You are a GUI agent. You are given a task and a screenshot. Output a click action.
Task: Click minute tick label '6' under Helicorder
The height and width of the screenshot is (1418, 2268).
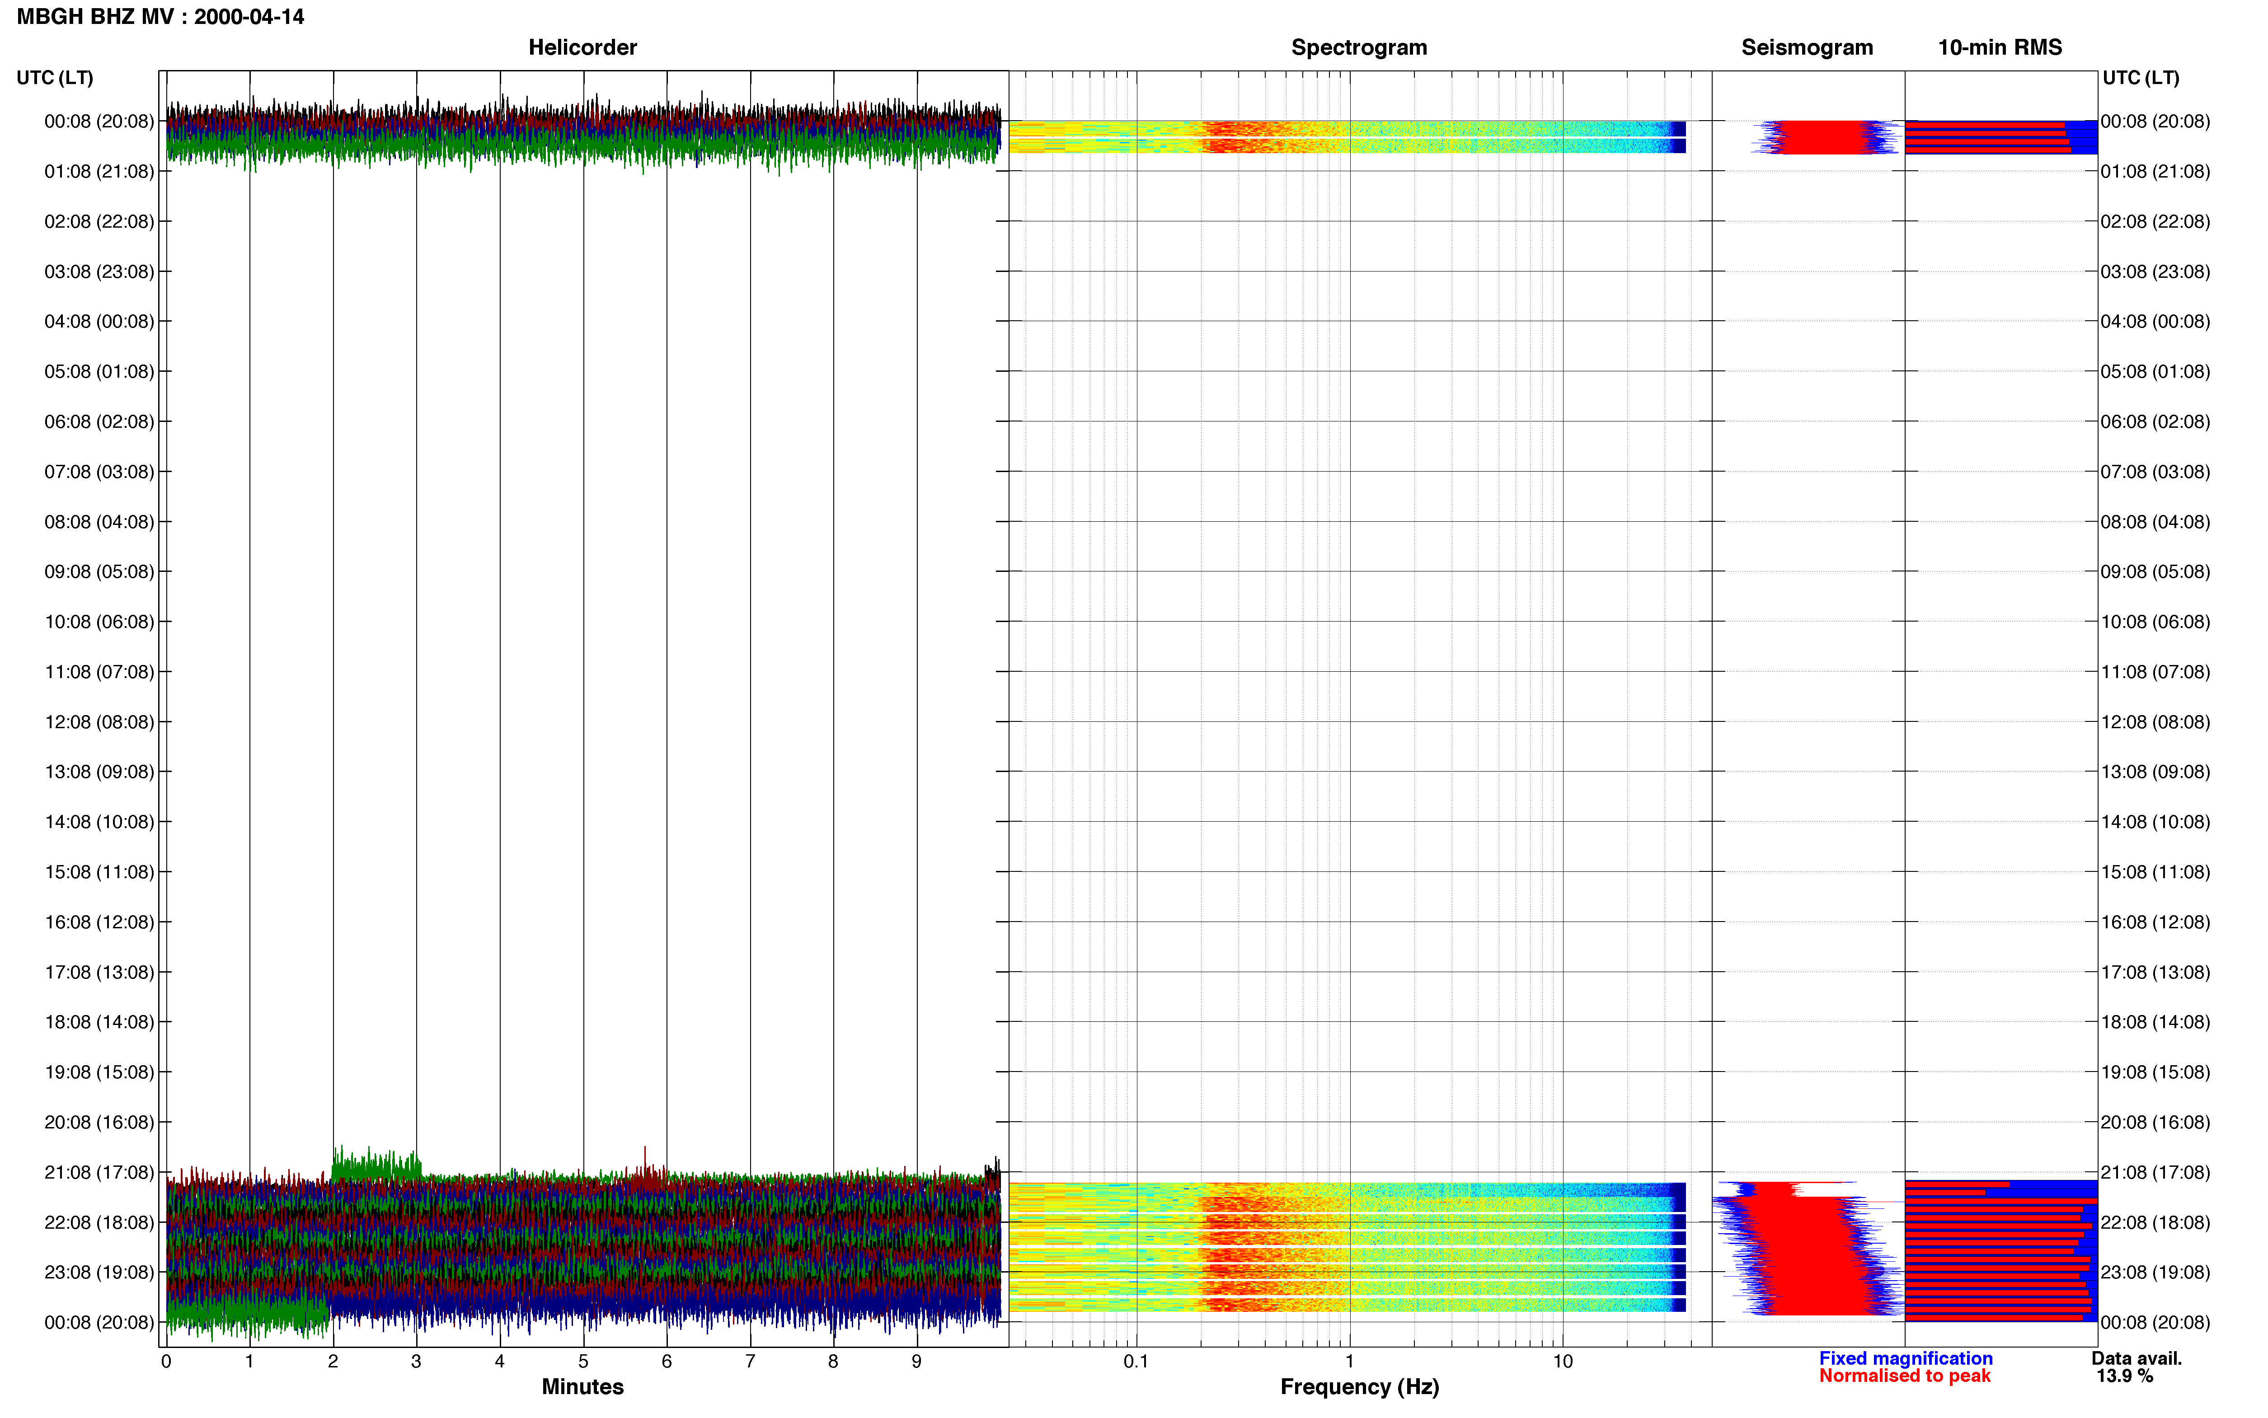coord(667,1362)
